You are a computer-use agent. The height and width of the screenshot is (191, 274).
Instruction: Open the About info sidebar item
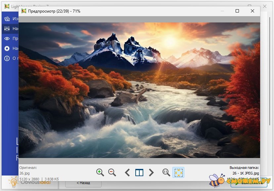7,58
